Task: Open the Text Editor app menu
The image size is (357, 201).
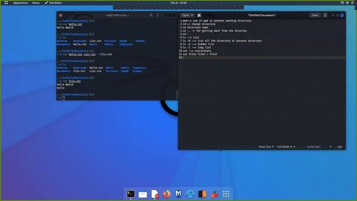Action: click(x=54, y=3)
